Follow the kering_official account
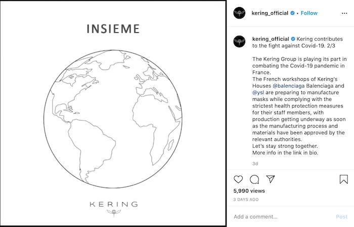 click(x=309, y=13)
